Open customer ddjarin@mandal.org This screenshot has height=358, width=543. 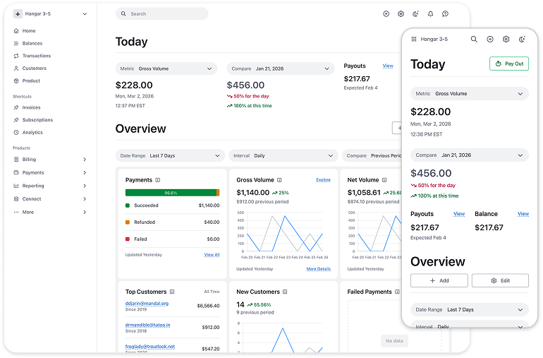click(147, 303)
